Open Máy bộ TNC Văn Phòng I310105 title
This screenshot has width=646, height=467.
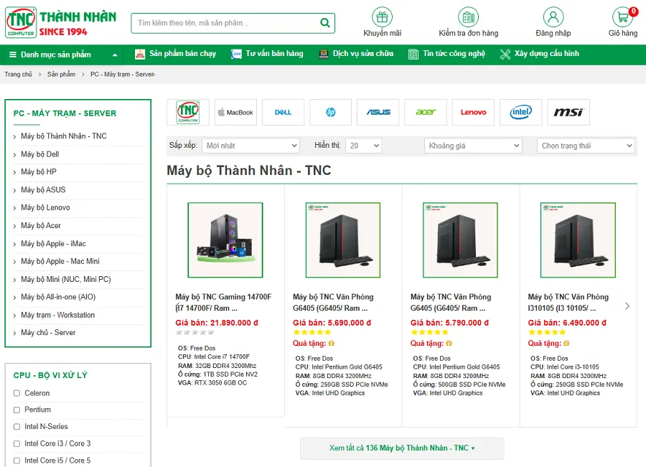tap(568, 302)
